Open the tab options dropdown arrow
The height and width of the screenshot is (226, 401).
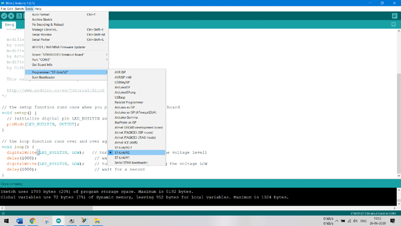[x=394, y=24]
